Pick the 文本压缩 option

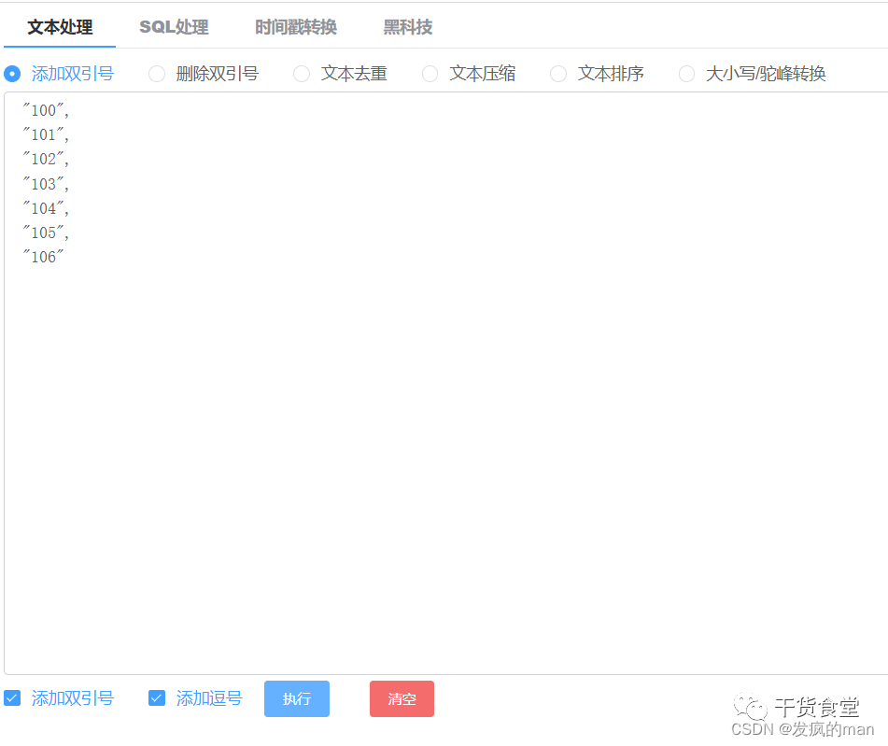click(x=430, y=74)
